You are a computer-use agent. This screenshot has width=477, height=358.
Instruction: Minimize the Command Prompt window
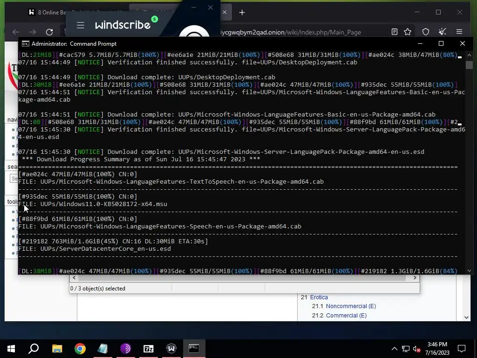420,43
